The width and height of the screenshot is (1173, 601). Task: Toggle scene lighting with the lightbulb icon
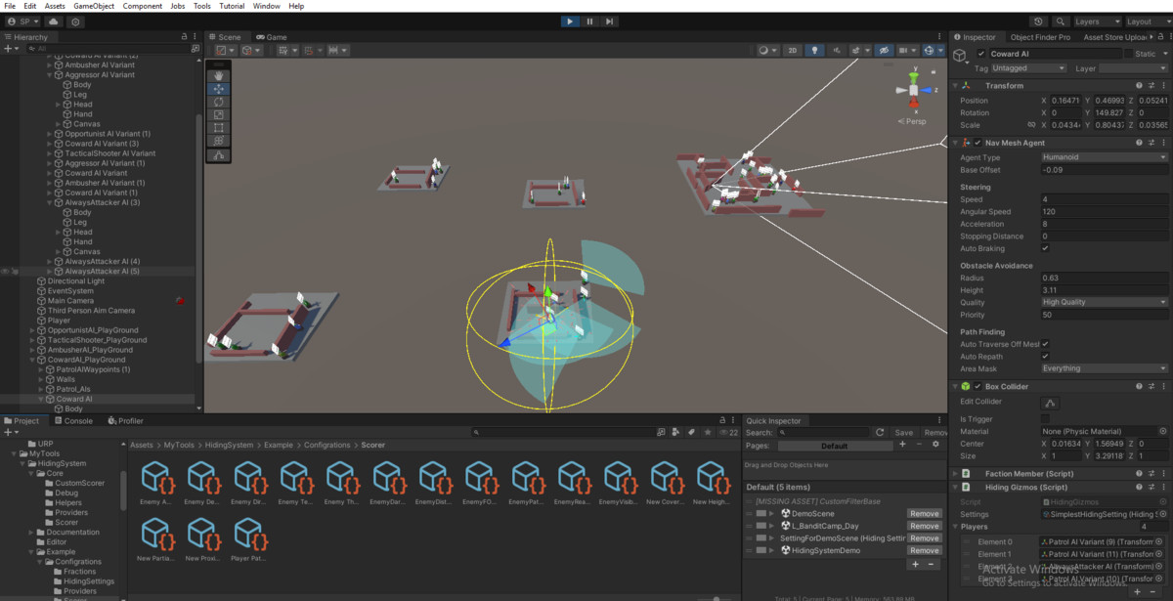tap(814, 50)
